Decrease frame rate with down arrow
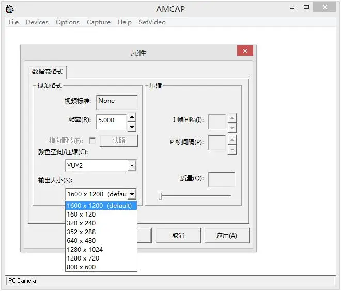The width and height of the screenshot is (341, 291). tap(132, 127)
